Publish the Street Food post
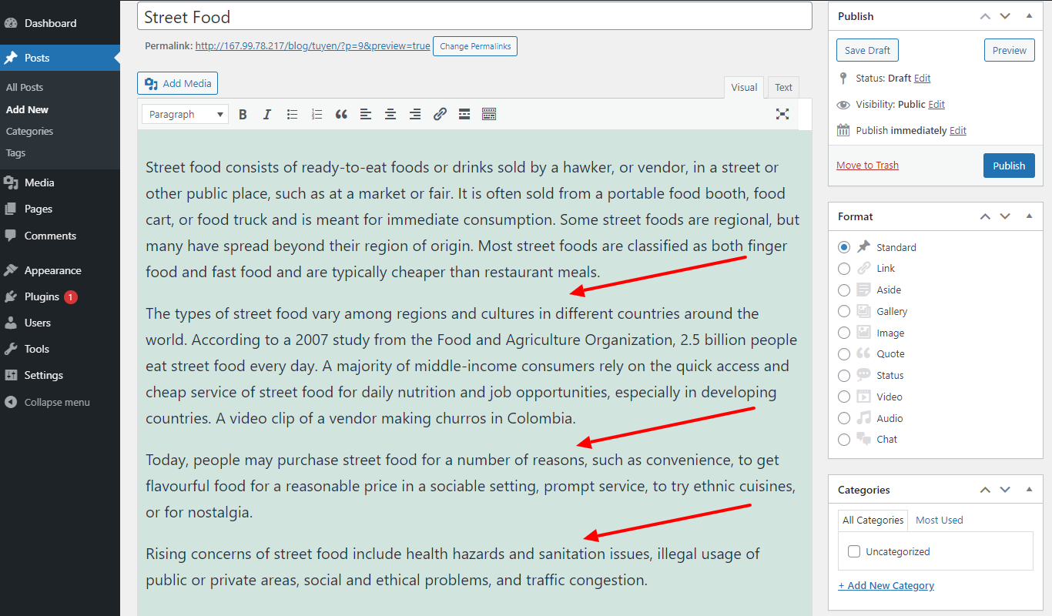 (1009, 165)
